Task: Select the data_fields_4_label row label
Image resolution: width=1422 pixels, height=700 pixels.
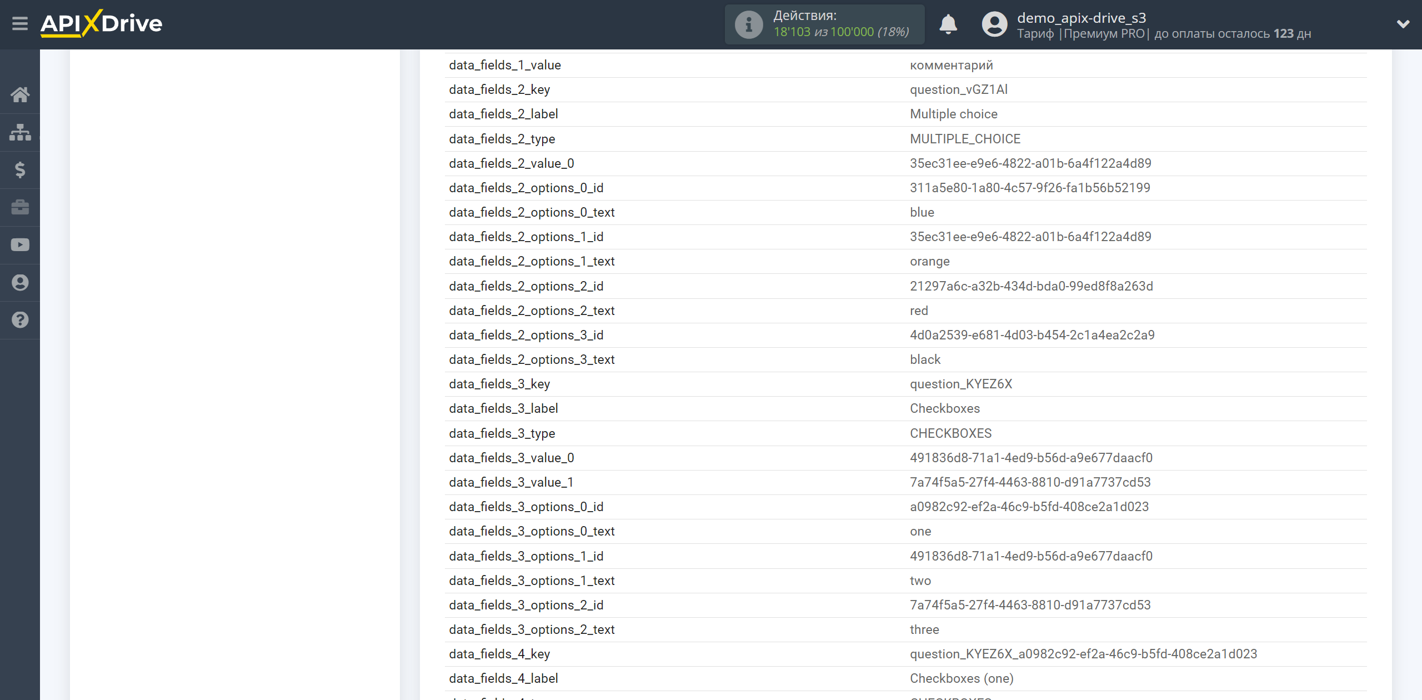Action: [x=503, y=678]
